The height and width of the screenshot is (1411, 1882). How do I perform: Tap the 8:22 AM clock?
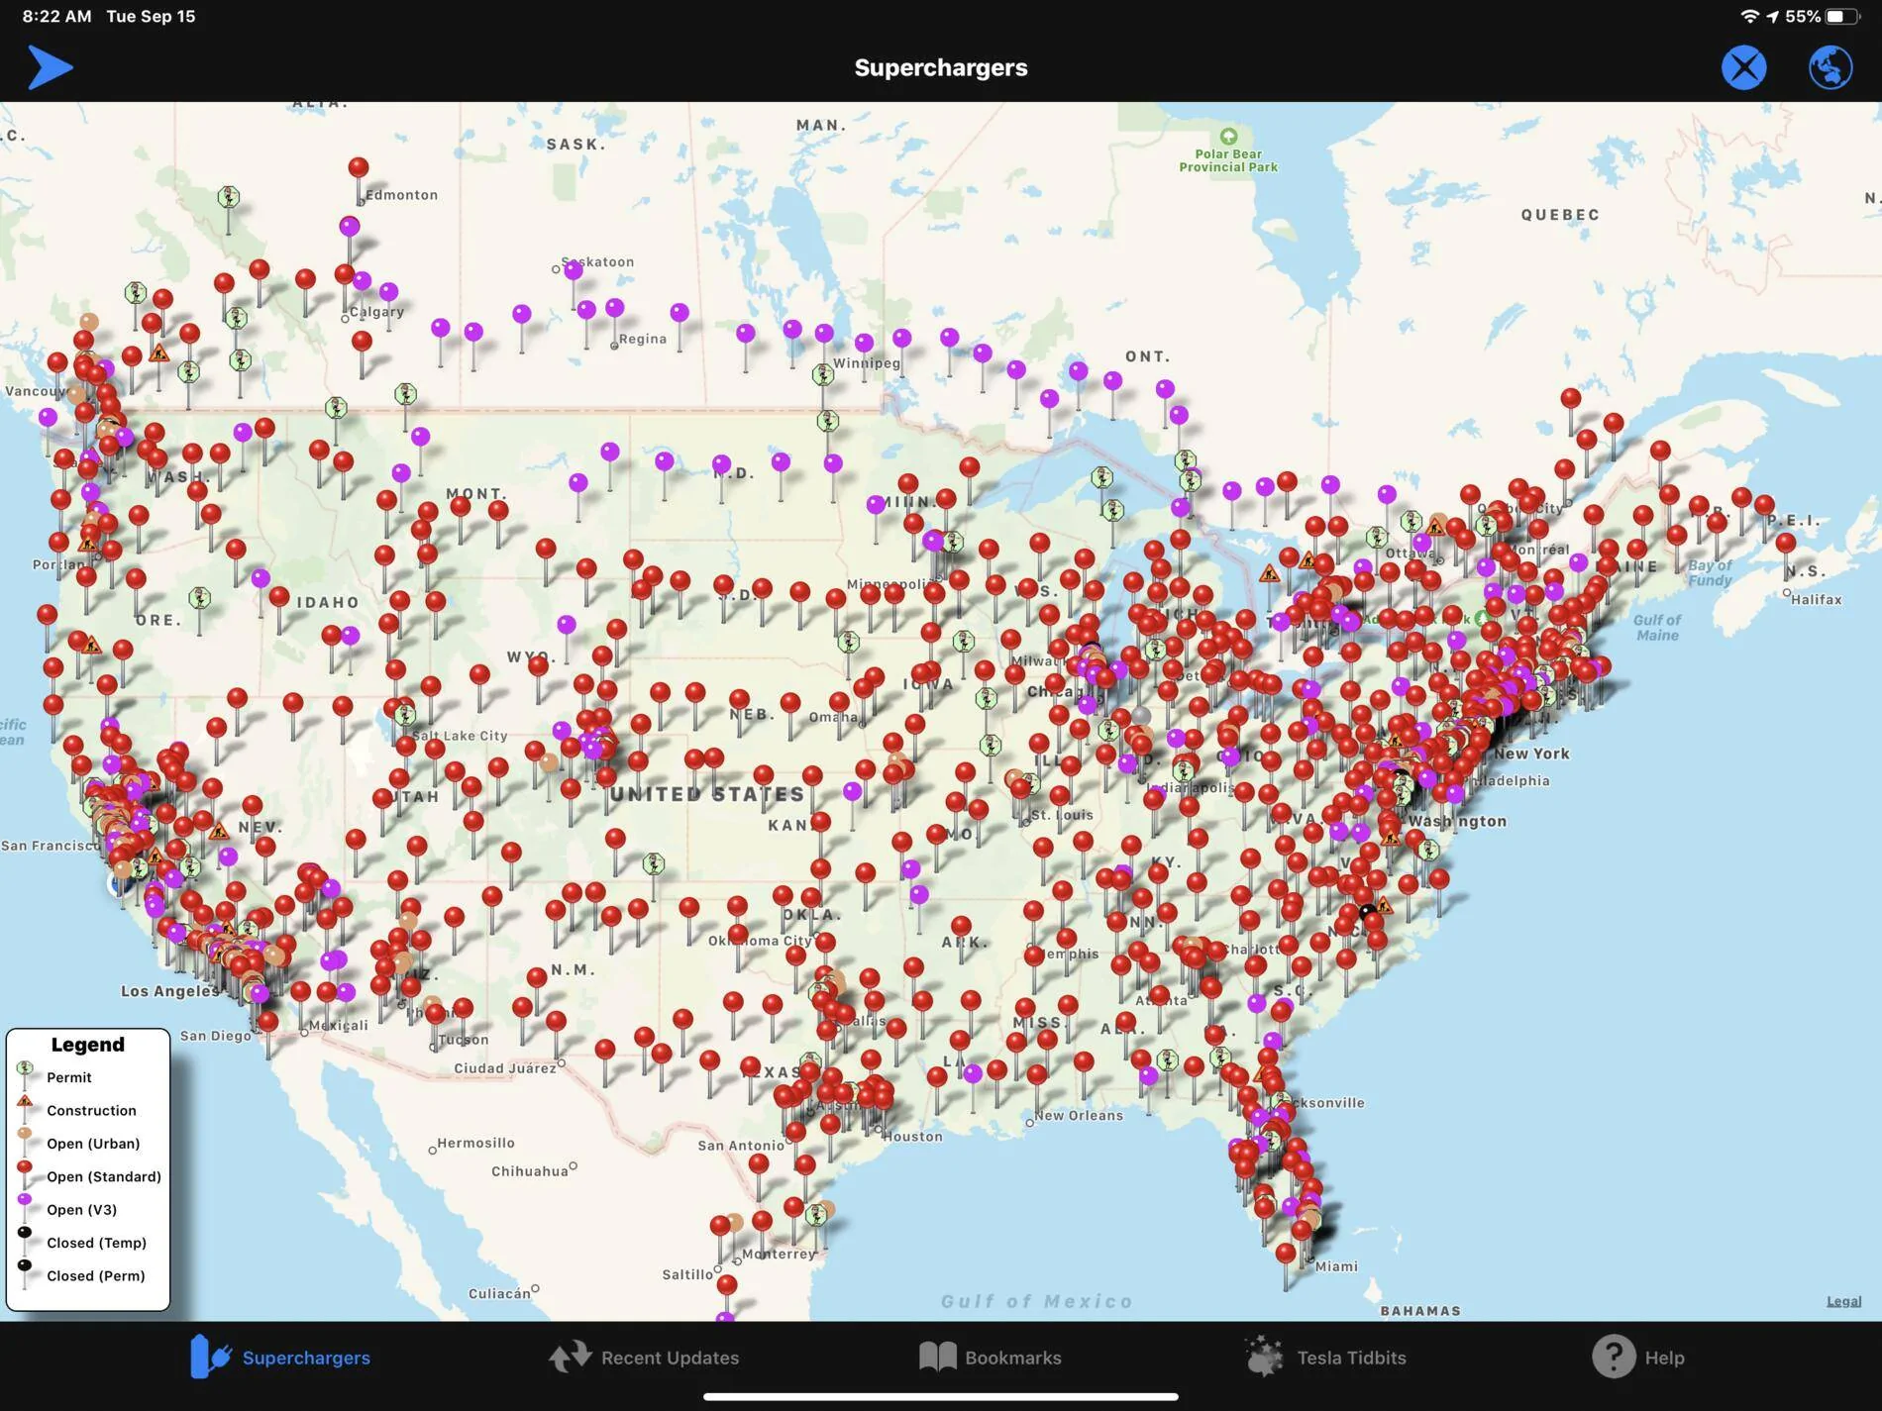tap(56, 17)
